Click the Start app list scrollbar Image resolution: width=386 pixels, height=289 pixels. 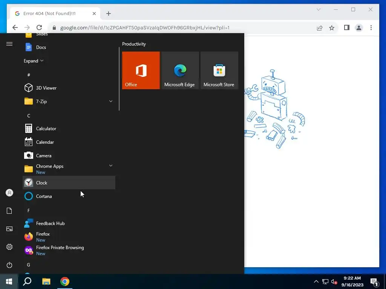pos(119,79)
